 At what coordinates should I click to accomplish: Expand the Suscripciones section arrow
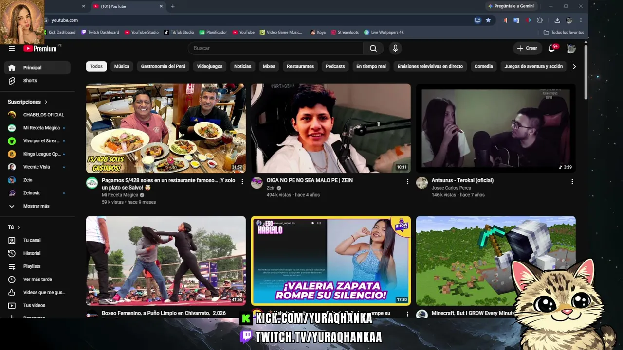pos(46,102)
